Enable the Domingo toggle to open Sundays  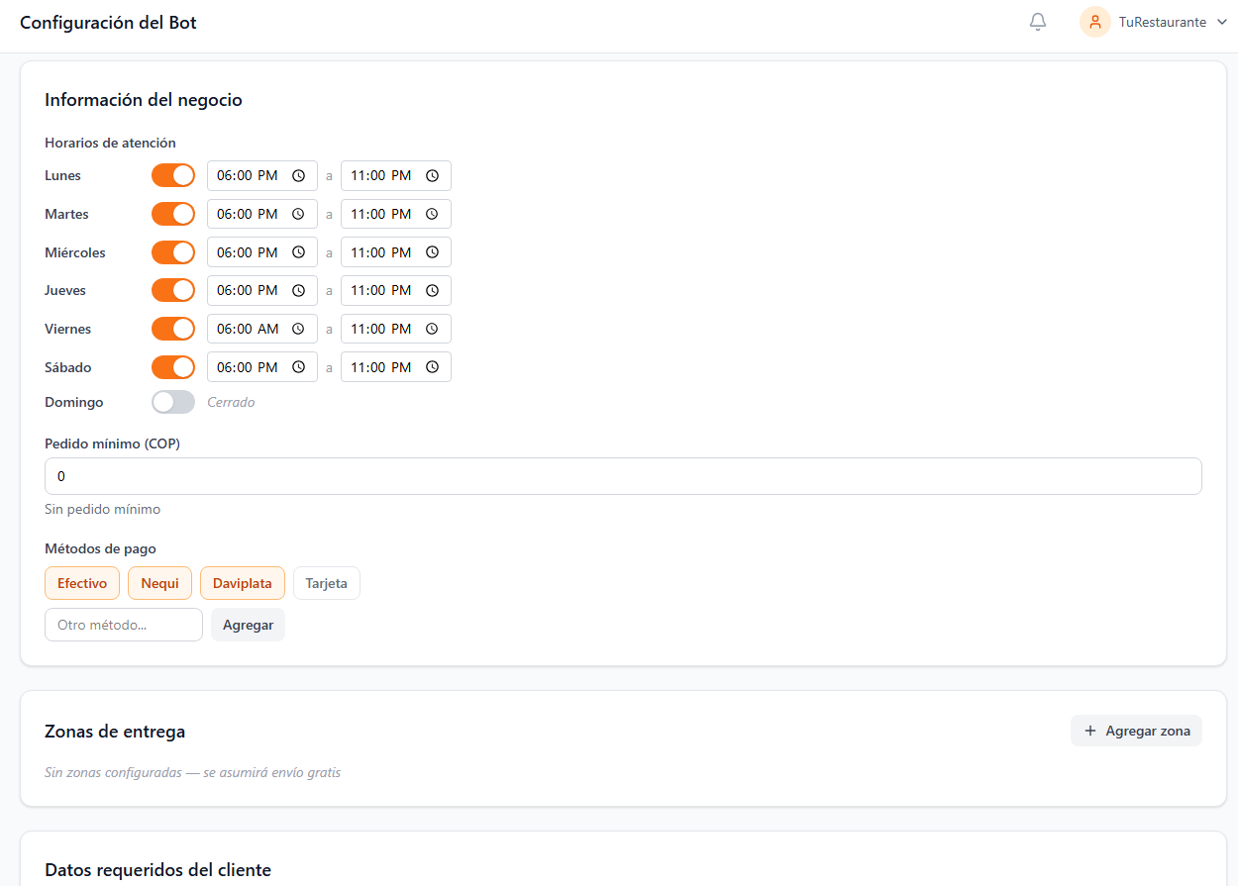(173, 402)
